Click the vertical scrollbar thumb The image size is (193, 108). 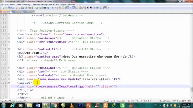(x=191, y=89)
